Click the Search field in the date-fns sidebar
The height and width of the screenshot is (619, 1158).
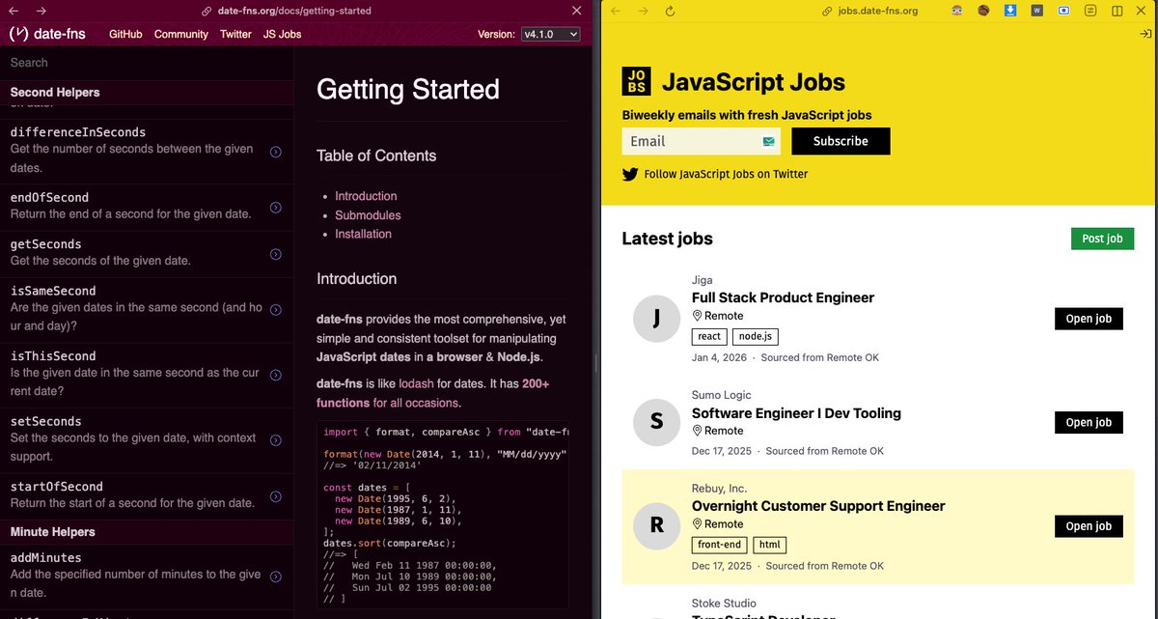click(145, 63)
